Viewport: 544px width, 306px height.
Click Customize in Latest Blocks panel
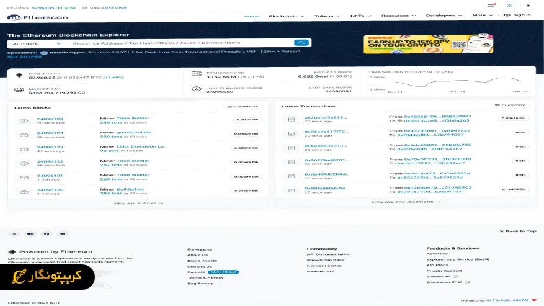[243, 106]
